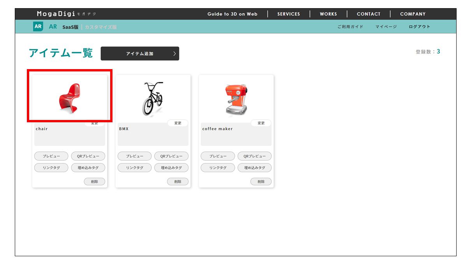This screenshot has height=264, width=471.
Task: Click ログアウト to log out
Action: [x=420, y=27]
